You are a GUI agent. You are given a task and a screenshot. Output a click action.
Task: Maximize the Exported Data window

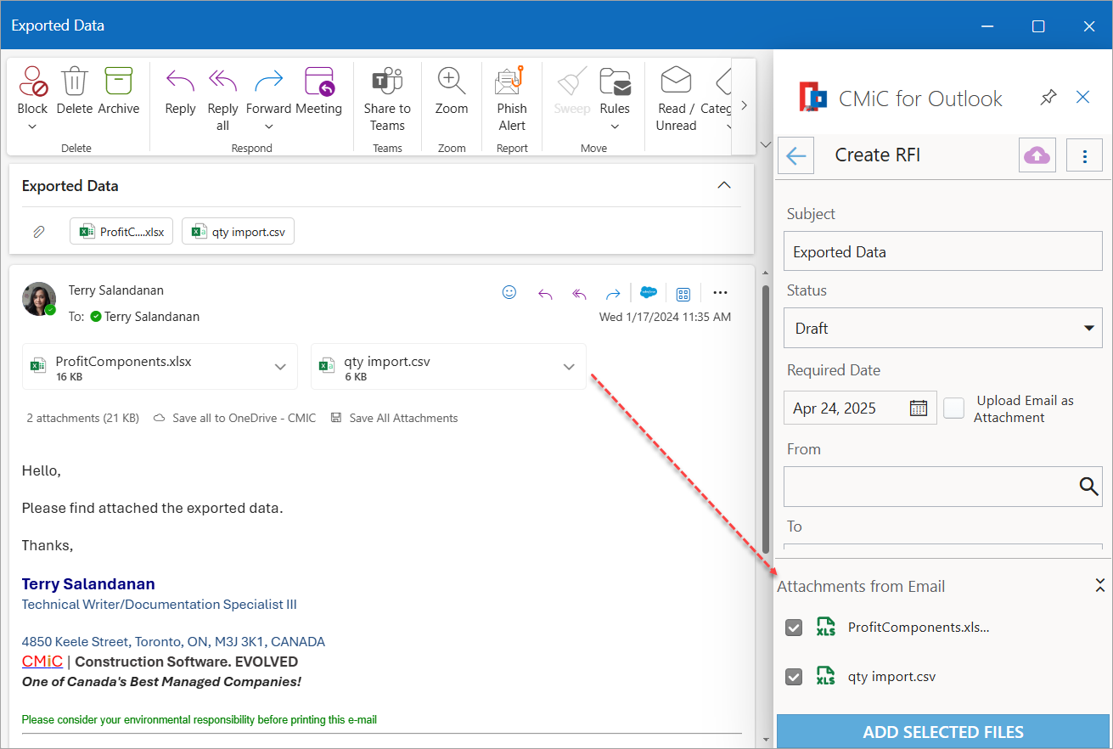[1038, 26]
